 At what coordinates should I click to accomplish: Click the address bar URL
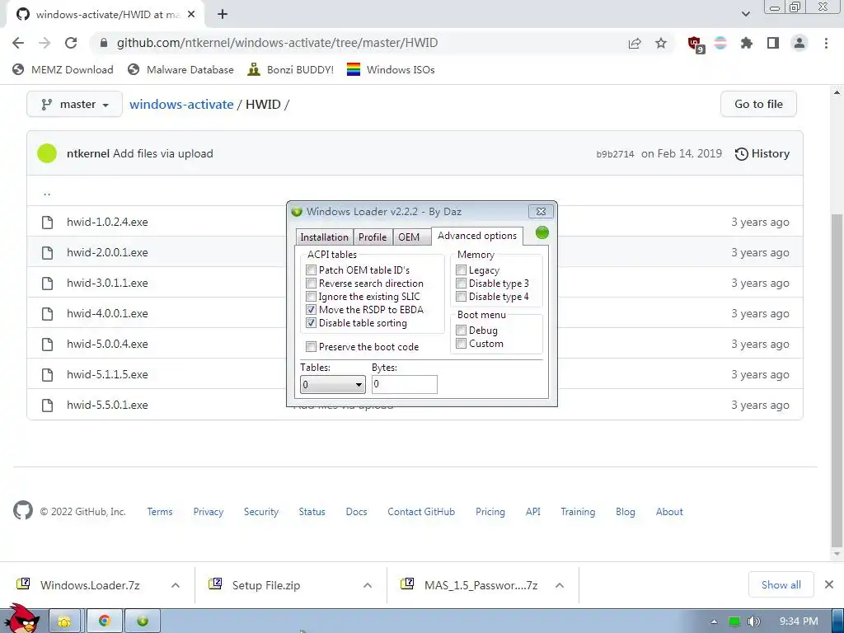tap(277, 43)
